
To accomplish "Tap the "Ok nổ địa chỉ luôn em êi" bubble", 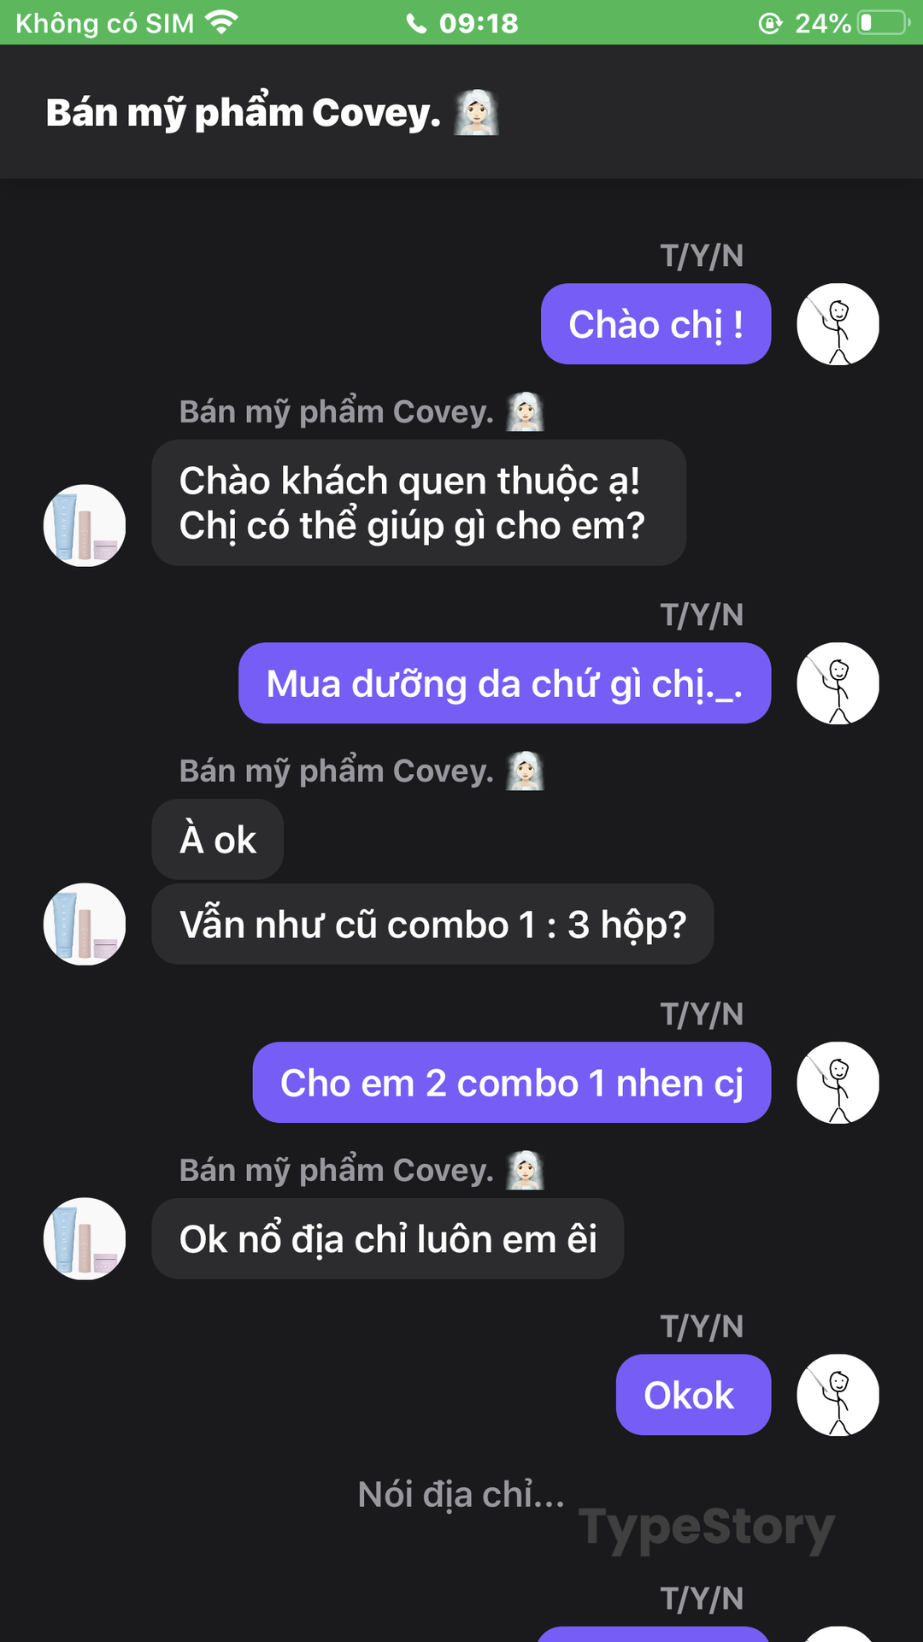I will [388, 1239].
